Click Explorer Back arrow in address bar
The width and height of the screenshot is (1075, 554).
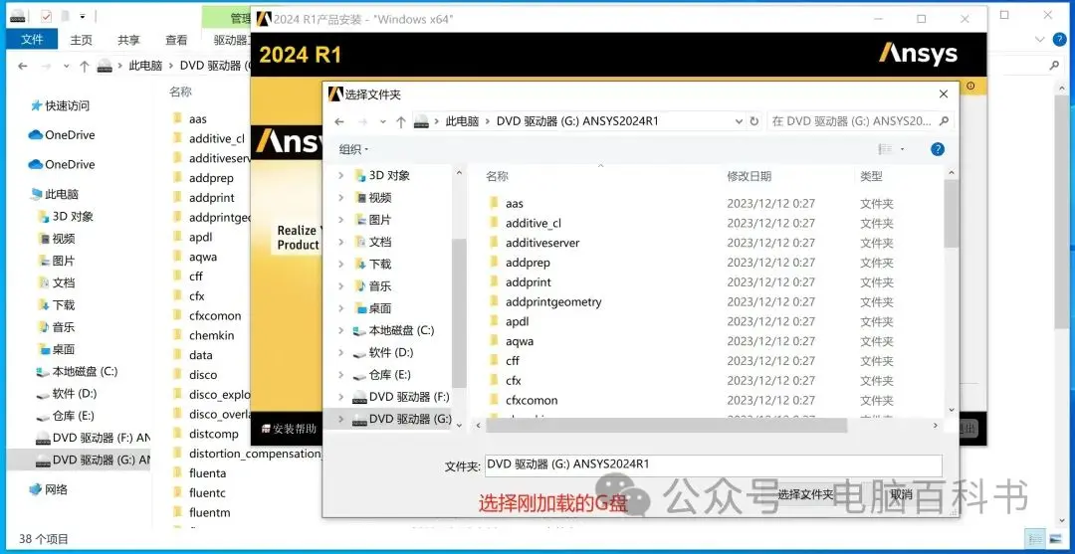[x=23, y=66]
